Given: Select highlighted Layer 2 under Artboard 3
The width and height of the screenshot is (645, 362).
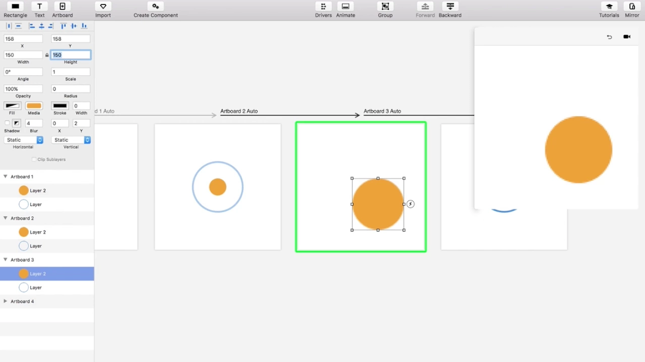Looking at the screenshot, I should 47,274.
